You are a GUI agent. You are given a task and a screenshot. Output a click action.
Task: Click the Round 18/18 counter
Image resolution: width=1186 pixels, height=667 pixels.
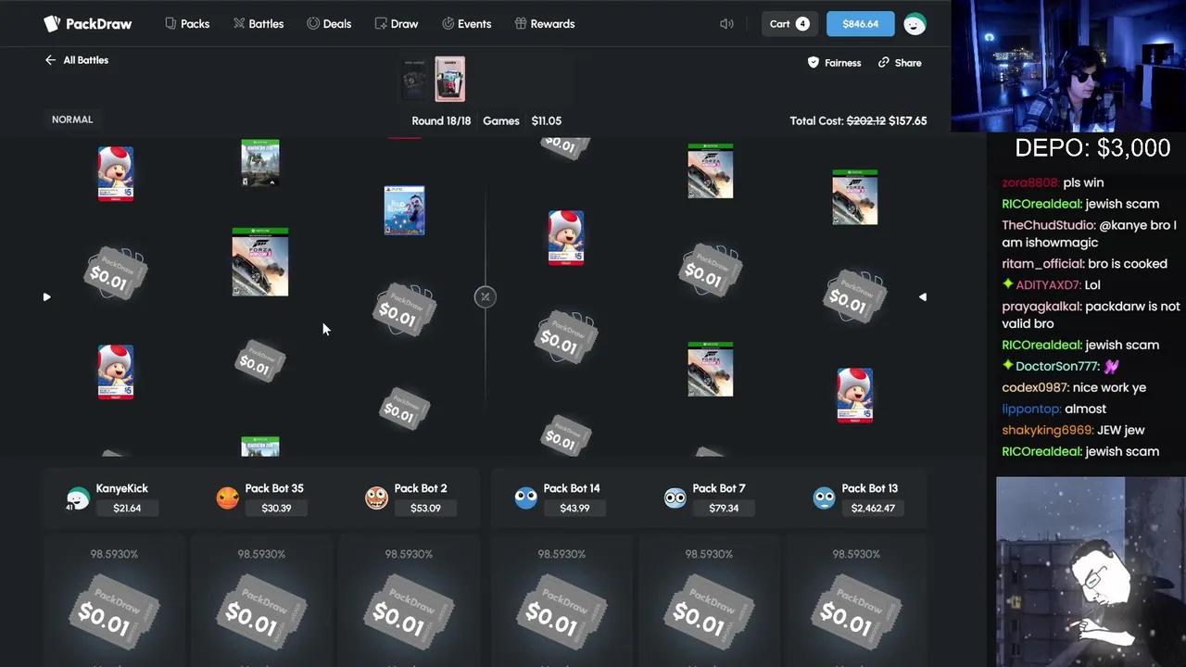click(x=441, y=120)
